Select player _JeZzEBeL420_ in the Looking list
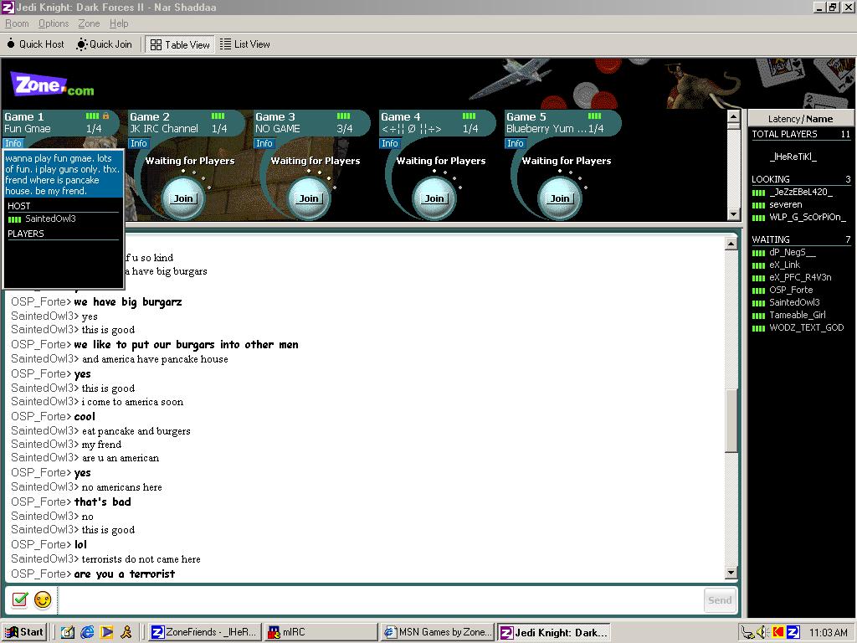 (801, 192)
